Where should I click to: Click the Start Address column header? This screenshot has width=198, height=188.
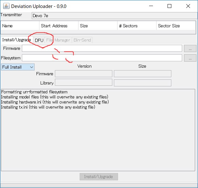point(59,26)
